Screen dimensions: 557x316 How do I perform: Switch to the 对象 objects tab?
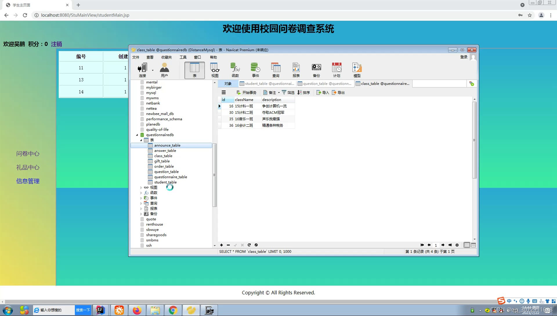228,84
